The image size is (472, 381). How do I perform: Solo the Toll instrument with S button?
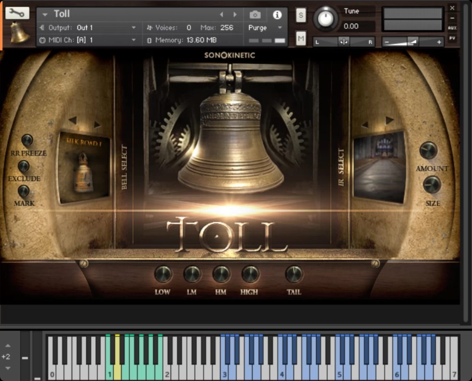pos(301,15)
